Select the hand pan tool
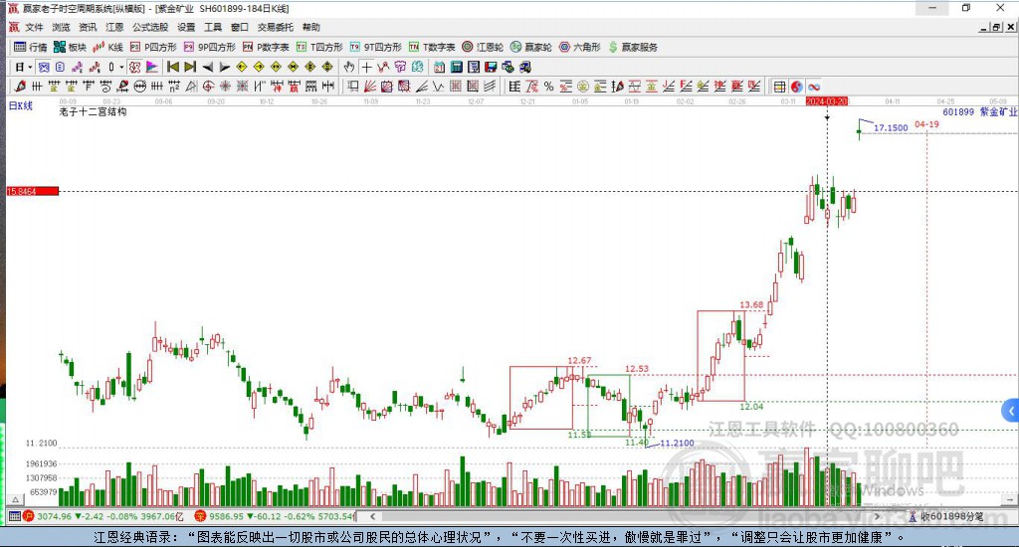 349,67
